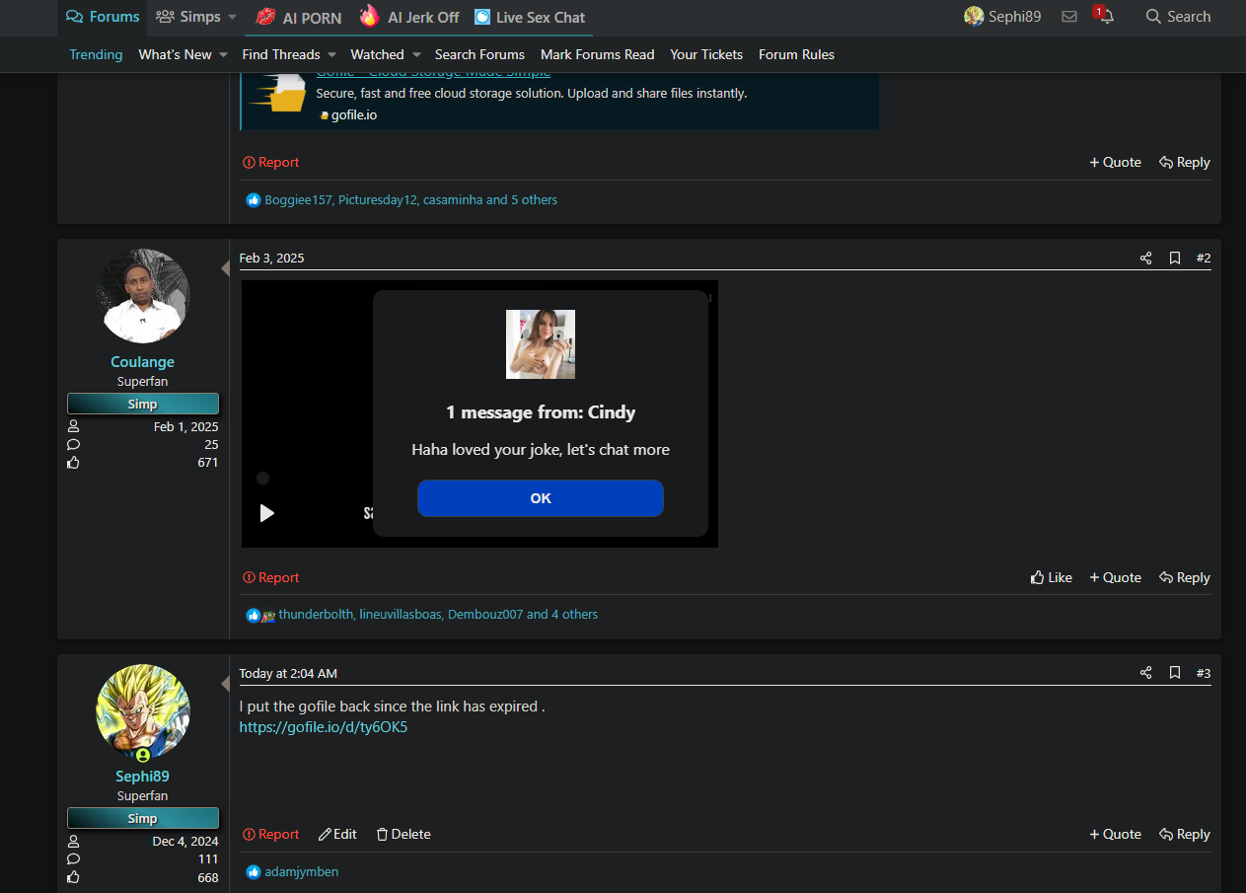The width and height of the screenshot is (1246, 893).
Task: Open the alerts bell notification icon
Action: click(1106, 17)
